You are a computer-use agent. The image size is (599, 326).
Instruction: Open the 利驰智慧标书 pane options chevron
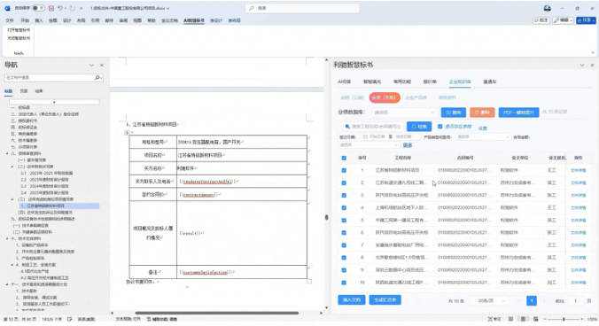(x=582, y=66)
